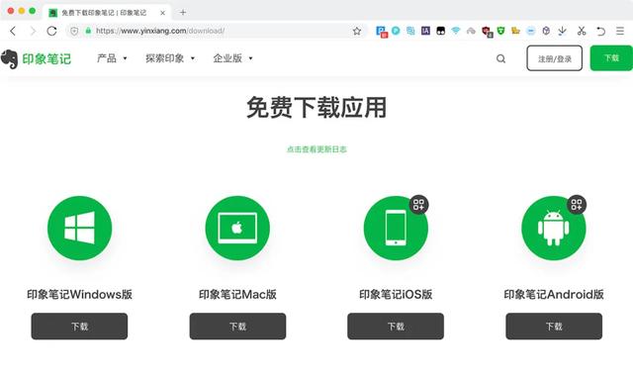The width and height of the screenshot is (633, 379).
Task: Click the Evernote elephant logo
Action: (9, 59)
